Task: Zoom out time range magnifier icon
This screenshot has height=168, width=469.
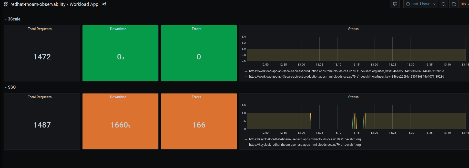Action: coord(443,4)
